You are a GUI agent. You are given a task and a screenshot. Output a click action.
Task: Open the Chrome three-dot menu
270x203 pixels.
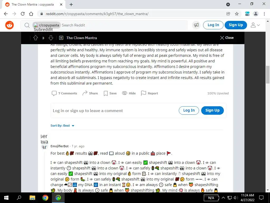[x=264, y=14]
